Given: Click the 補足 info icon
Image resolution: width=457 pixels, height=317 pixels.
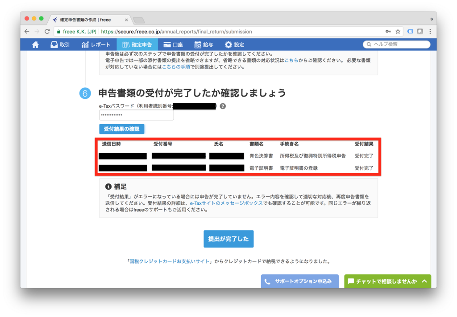Looking at the screenshot, I should (108, 187).
